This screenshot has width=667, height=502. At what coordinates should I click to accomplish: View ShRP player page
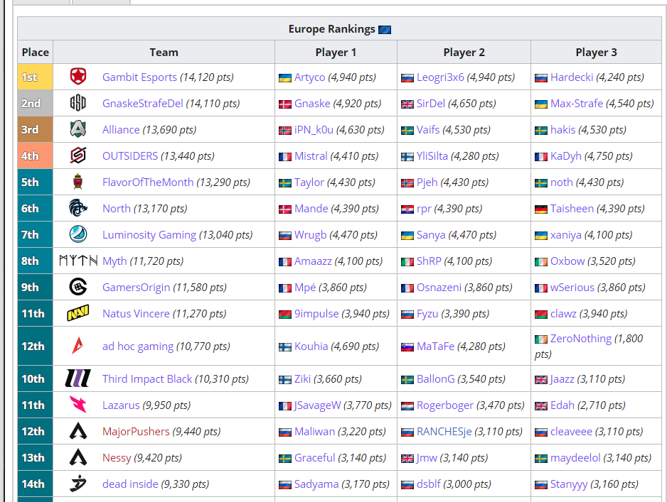429,261
